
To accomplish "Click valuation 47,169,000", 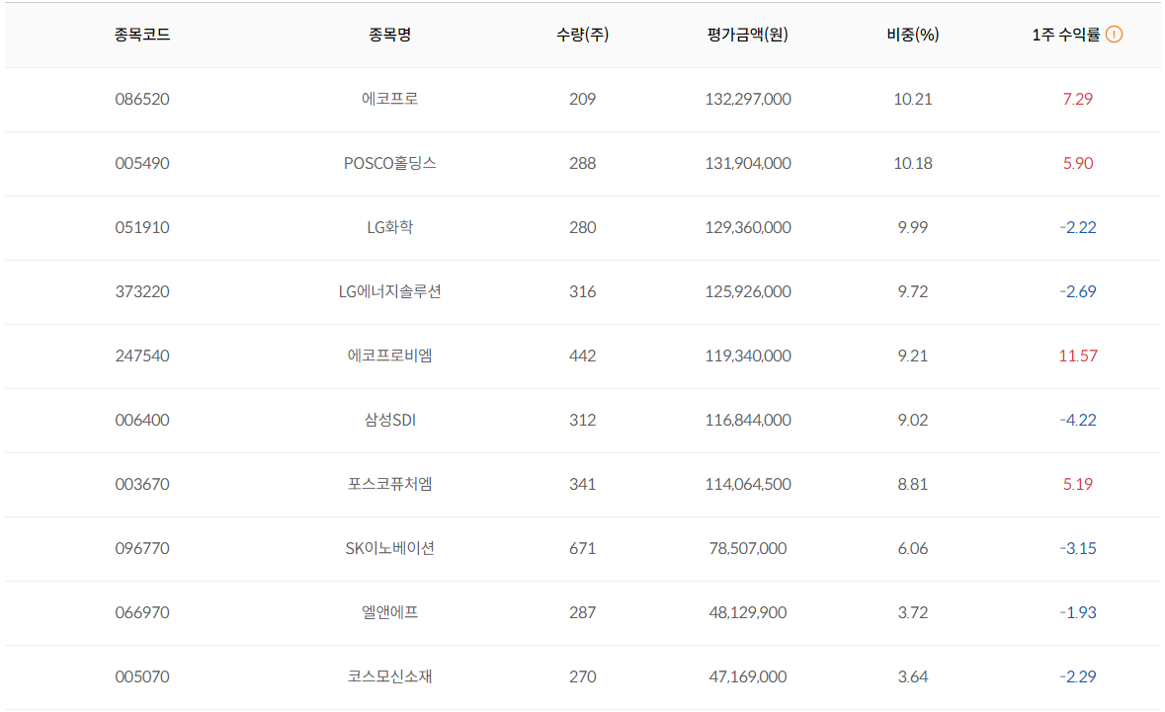I will [747, 677].
